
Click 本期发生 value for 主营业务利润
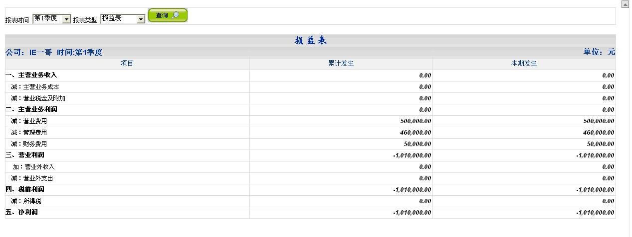tap(608, 109)
